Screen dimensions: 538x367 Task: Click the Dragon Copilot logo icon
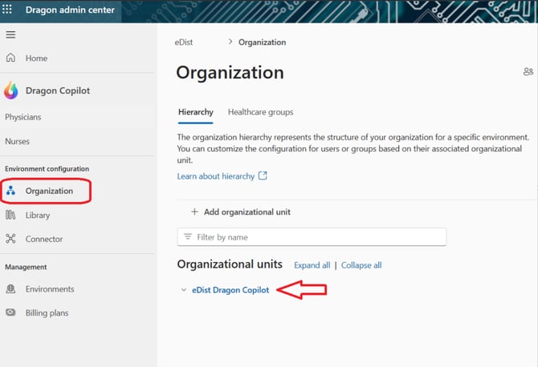point(10,91)
